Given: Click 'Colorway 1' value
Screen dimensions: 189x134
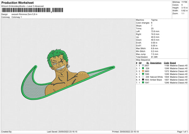Looking at the screenshot, I should point(17,17).
